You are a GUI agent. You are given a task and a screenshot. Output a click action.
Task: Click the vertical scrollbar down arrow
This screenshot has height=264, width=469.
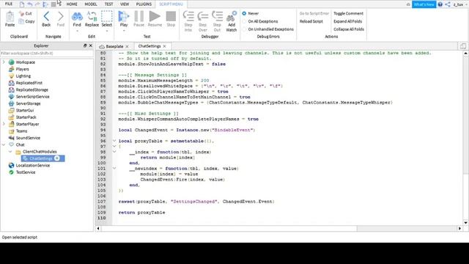point(465,222)
